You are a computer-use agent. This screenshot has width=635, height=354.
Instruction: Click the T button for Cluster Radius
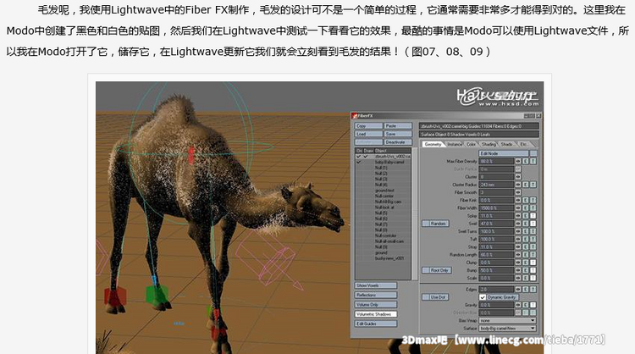coord(533,185)
